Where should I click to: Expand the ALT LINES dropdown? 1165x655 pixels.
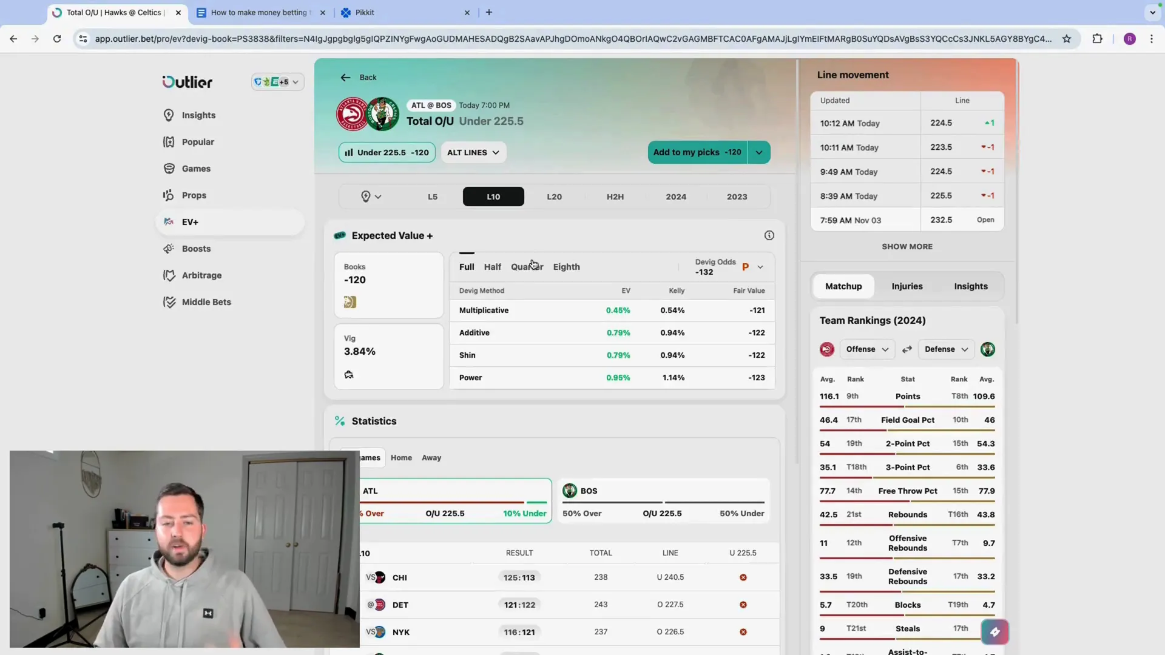pyautogui.click(x=473, y=152)
